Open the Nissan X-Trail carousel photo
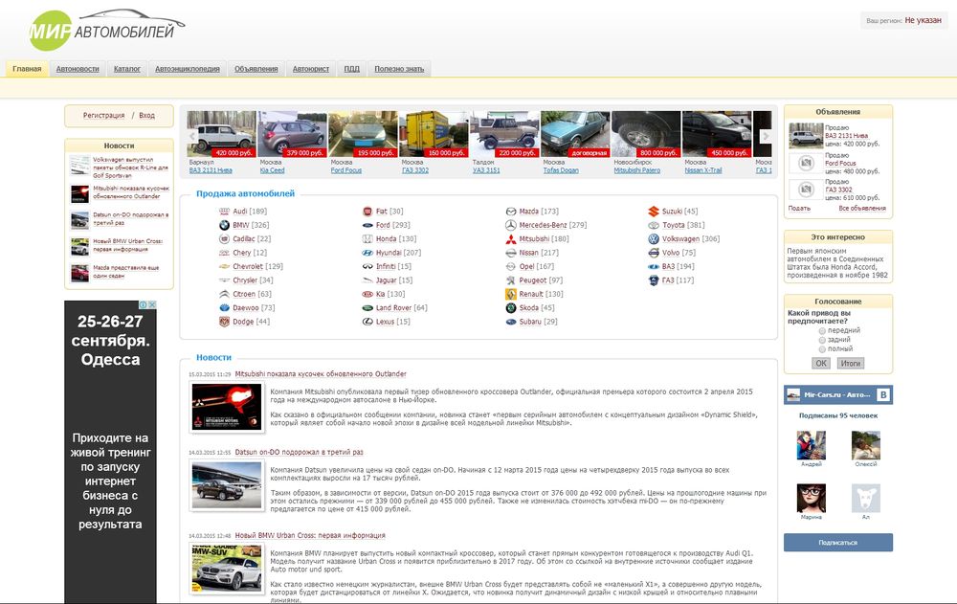 tap(717, 134)
